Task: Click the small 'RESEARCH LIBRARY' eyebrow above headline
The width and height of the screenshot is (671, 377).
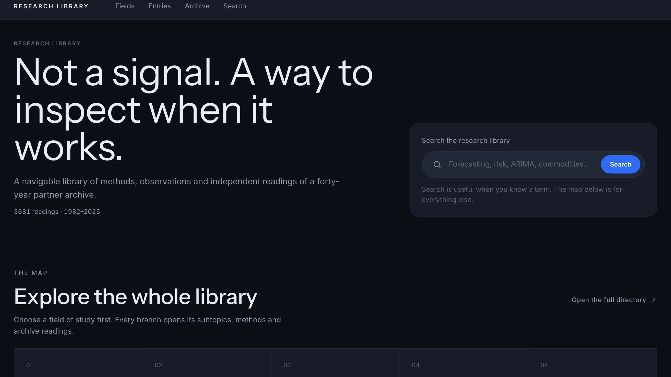Action: [47, 43]
